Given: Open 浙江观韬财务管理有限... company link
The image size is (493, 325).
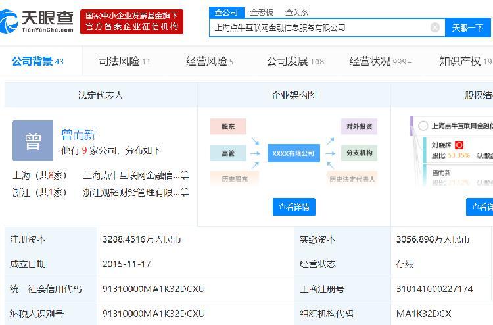Looking at the screenshot, I should (136, 192).
